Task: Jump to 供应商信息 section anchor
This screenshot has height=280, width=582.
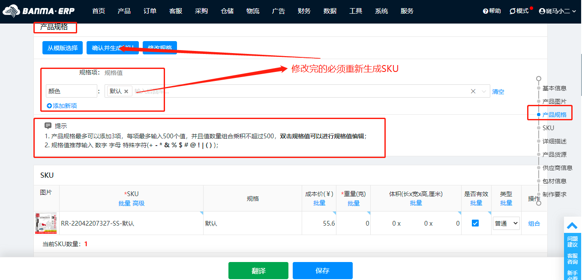Action: (558, 168)
